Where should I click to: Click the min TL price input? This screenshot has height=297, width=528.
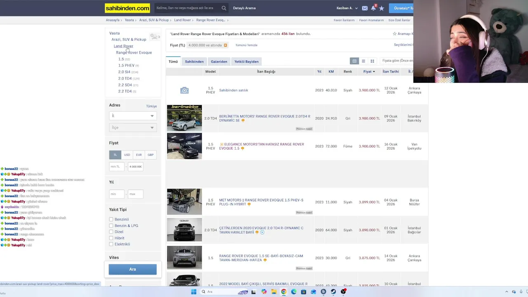pyautogui.click(x=117, y=167)
